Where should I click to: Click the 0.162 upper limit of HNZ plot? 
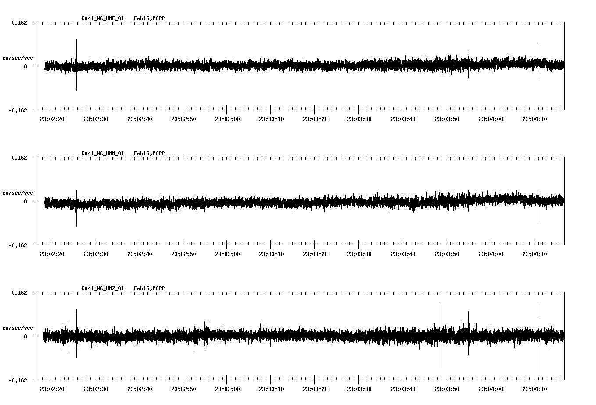coord(19,292)
